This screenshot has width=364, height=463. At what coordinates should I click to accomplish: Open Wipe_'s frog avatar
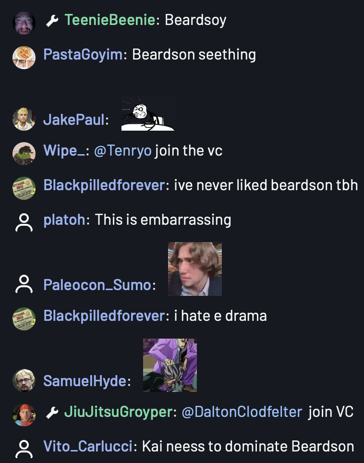24,154
